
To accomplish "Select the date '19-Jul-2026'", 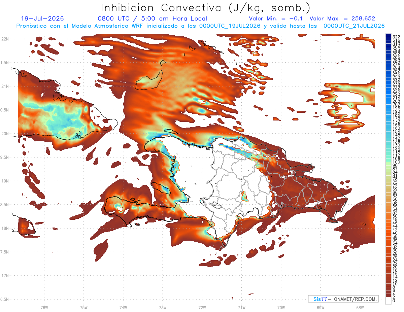I will point(42,19).
